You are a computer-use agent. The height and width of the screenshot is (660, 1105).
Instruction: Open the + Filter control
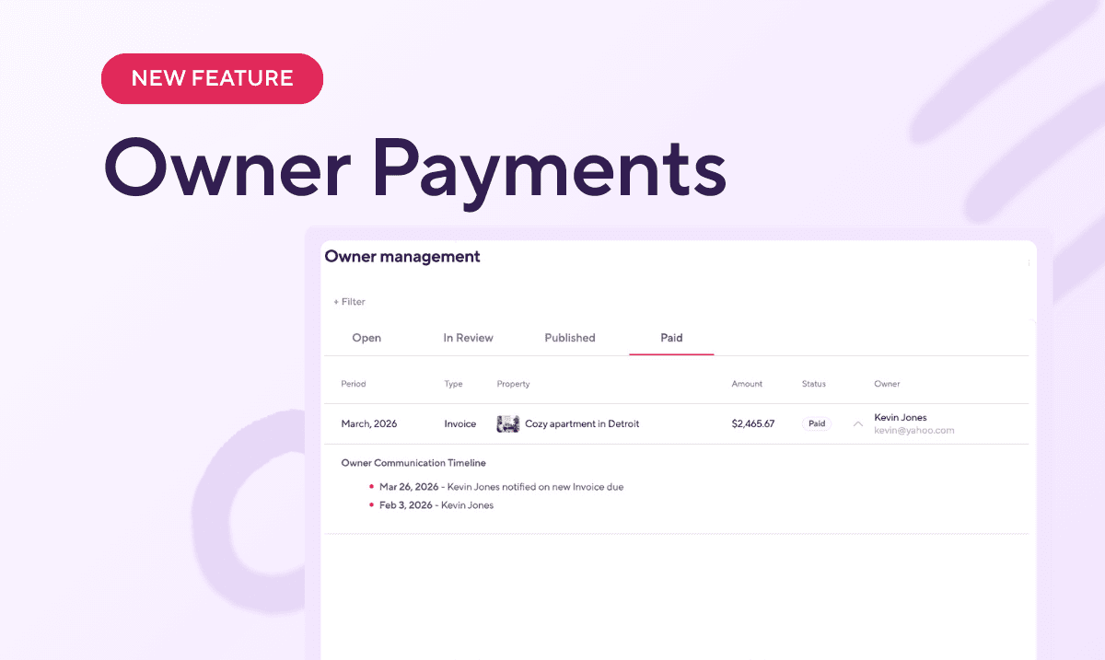pos(348,301)
